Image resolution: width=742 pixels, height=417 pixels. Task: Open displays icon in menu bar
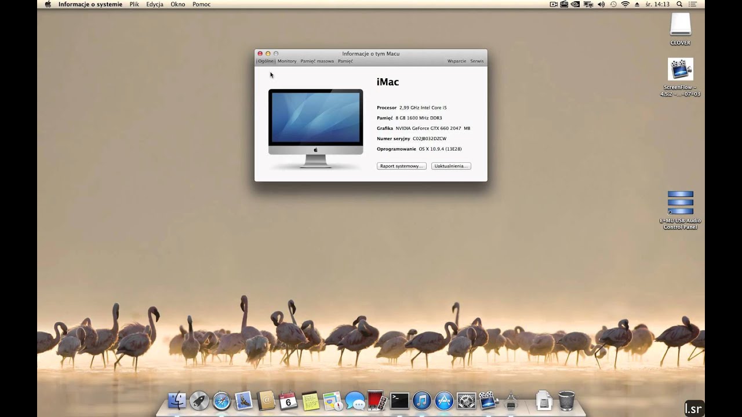click(588, 4)
